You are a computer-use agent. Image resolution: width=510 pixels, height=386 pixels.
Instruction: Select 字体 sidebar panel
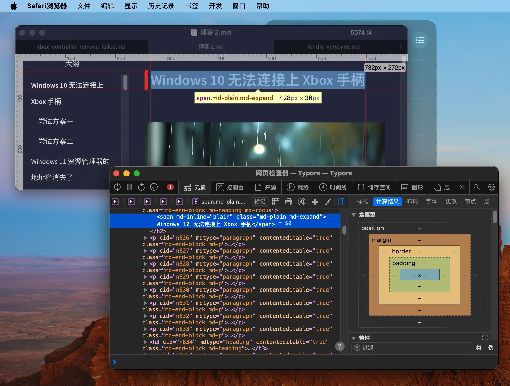tap(432, 201)
